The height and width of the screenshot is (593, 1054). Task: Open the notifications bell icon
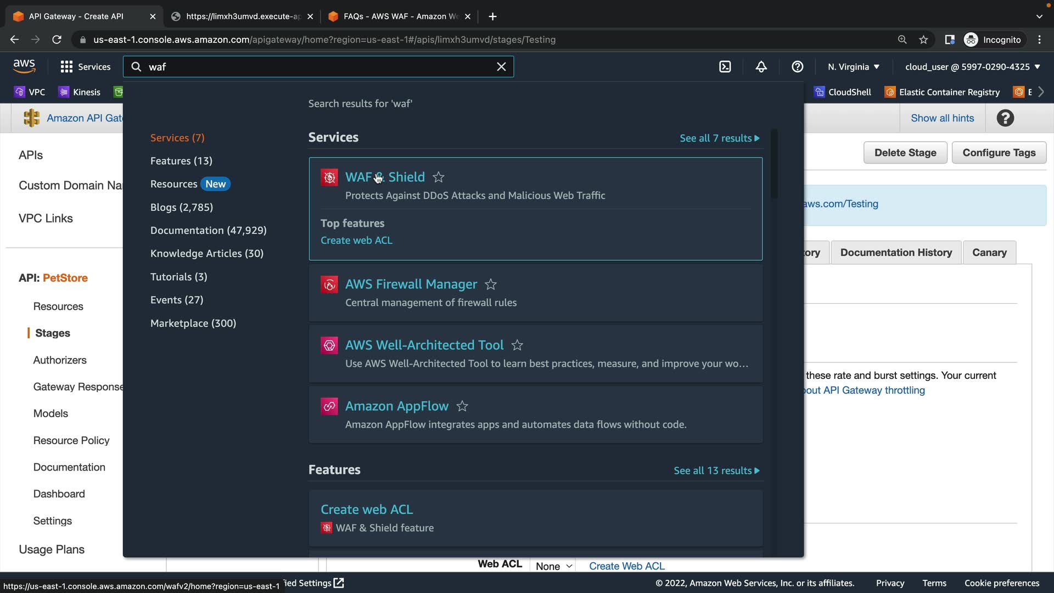(761, 67)
